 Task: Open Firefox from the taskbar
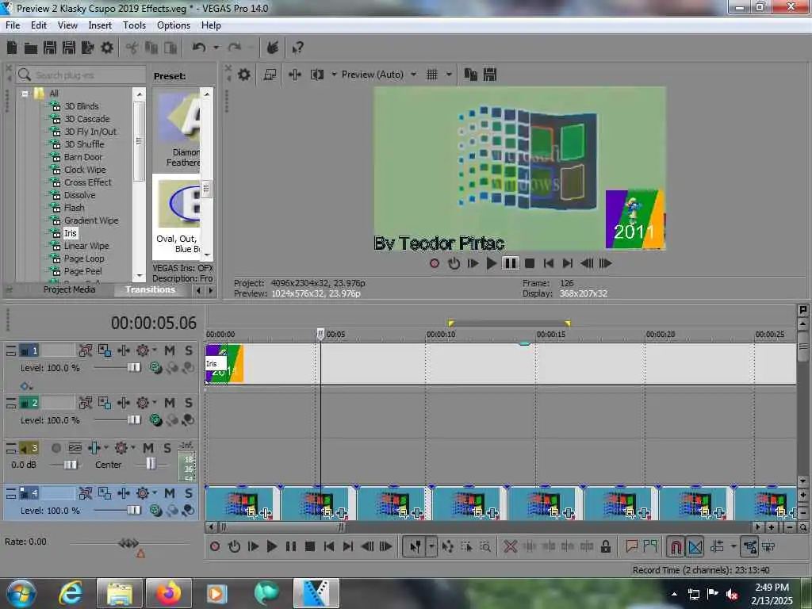[x=169, y=593]
